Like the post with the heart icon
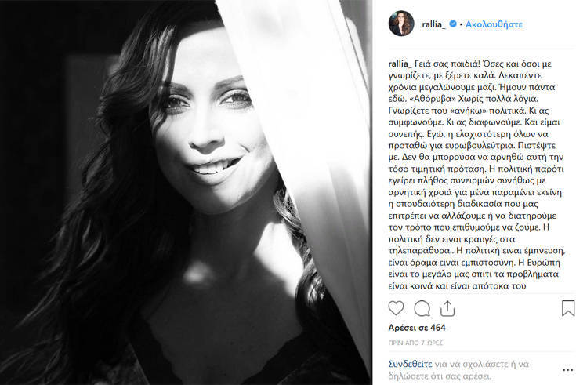This screenshot has width=576, height=385. (x=396, y=308)
